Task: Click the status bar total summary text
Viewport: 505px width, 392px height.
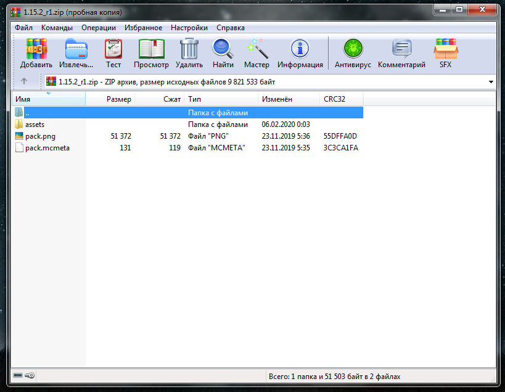Action: 334,376
